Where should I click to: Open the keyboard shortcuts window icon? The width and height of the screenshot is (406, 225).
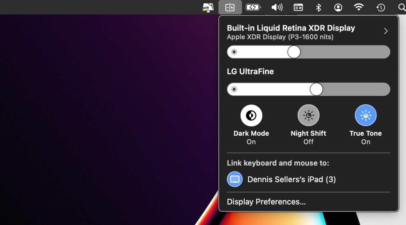click(298, 8)
